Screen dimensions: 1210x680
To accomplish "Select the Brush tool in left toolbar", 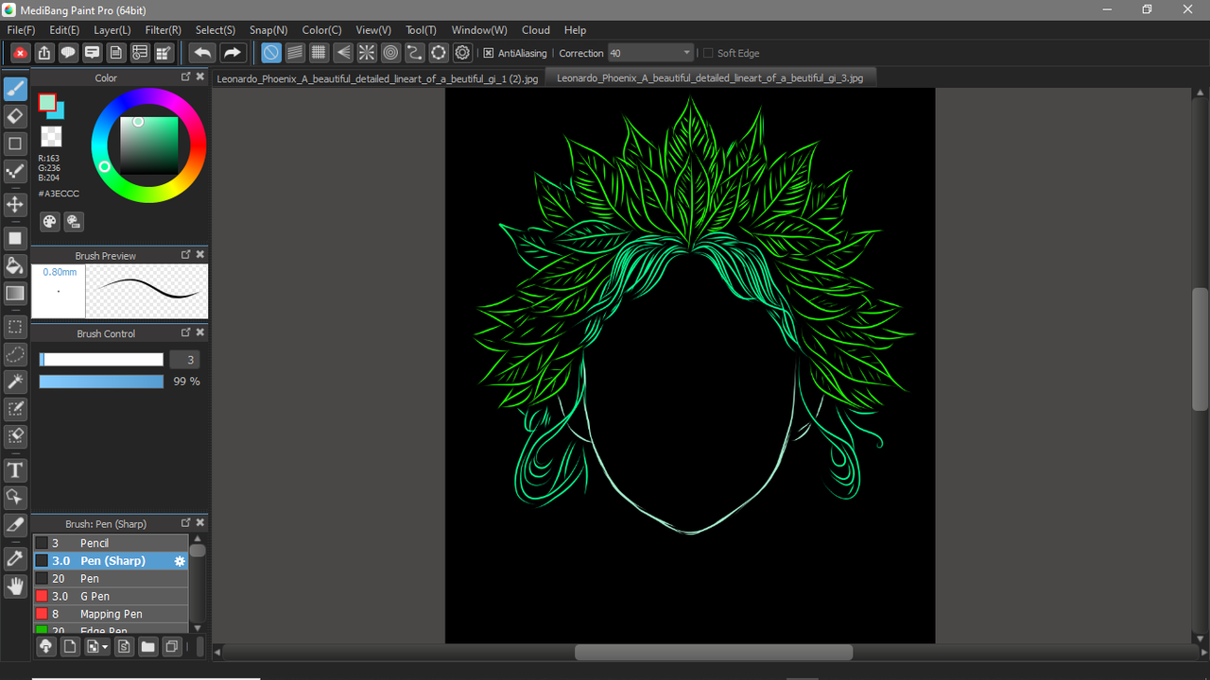I will pyautogui.click(x=15, y=89).
